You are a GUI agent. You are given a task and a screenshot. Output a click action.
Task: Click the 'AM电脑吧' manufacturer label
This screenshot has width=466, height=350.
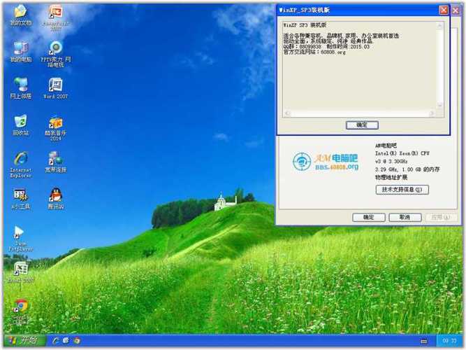tap(386, 146)
